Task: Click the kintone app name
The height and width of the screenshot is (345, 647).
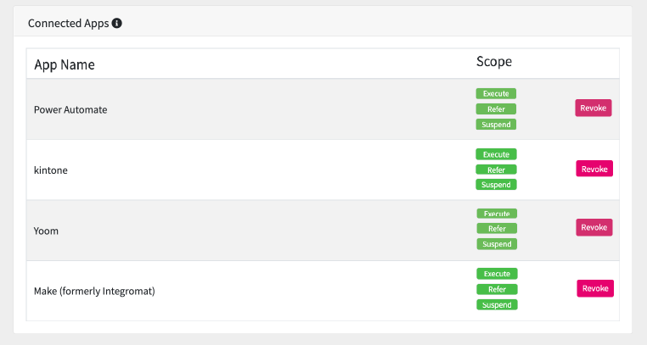Action: point(51,170)
